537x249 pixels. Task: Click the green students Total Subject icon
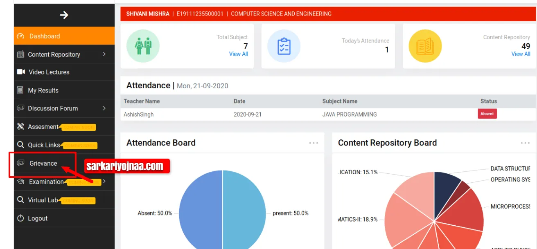pos(143,46)
